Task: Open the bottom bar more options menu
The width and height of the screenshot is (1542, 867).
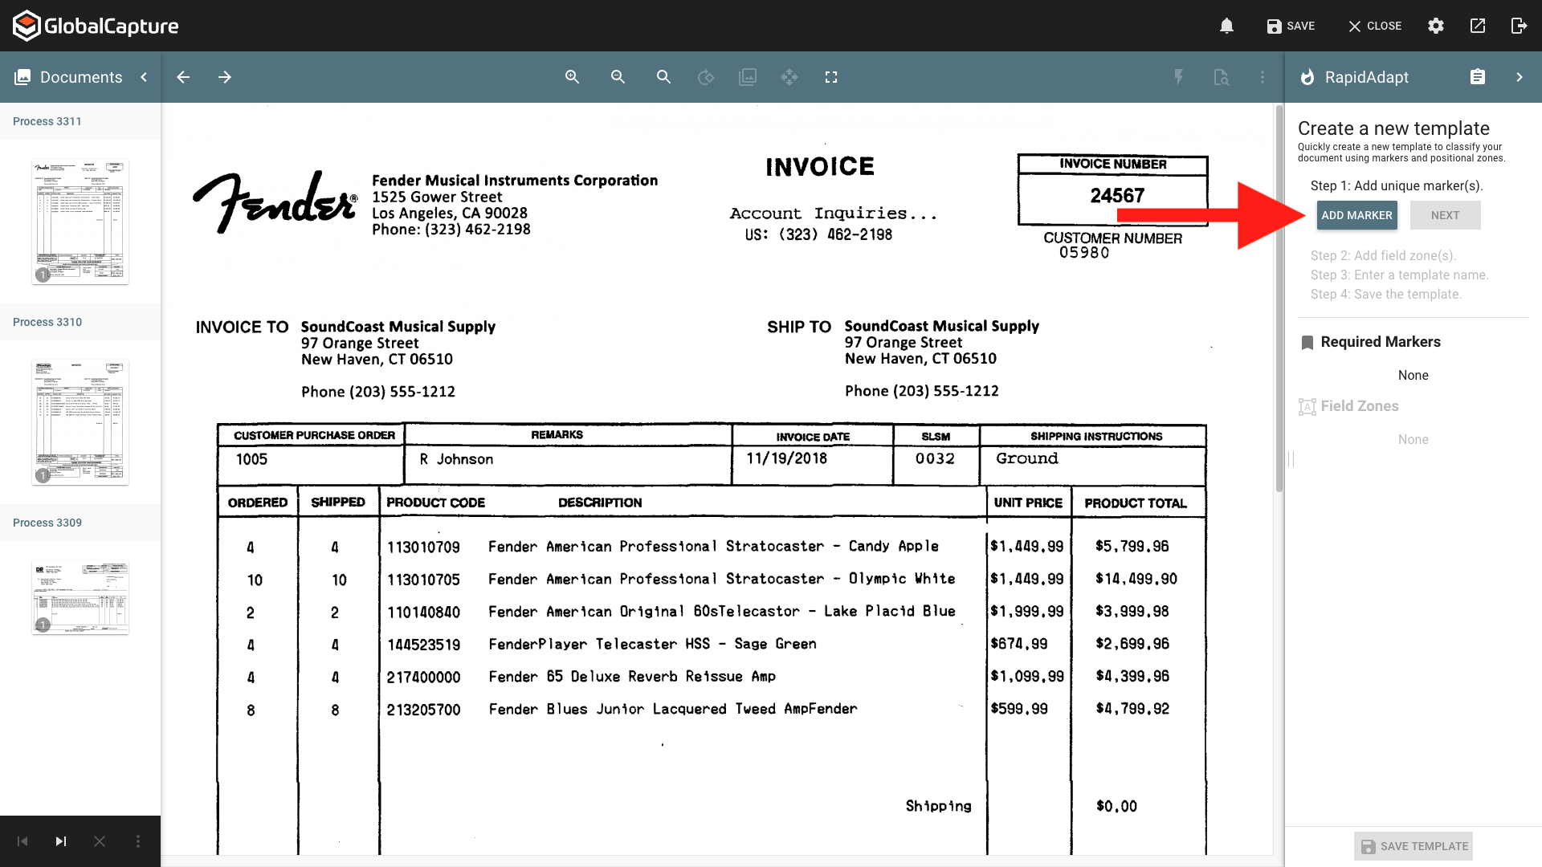Action: [138, 841]
